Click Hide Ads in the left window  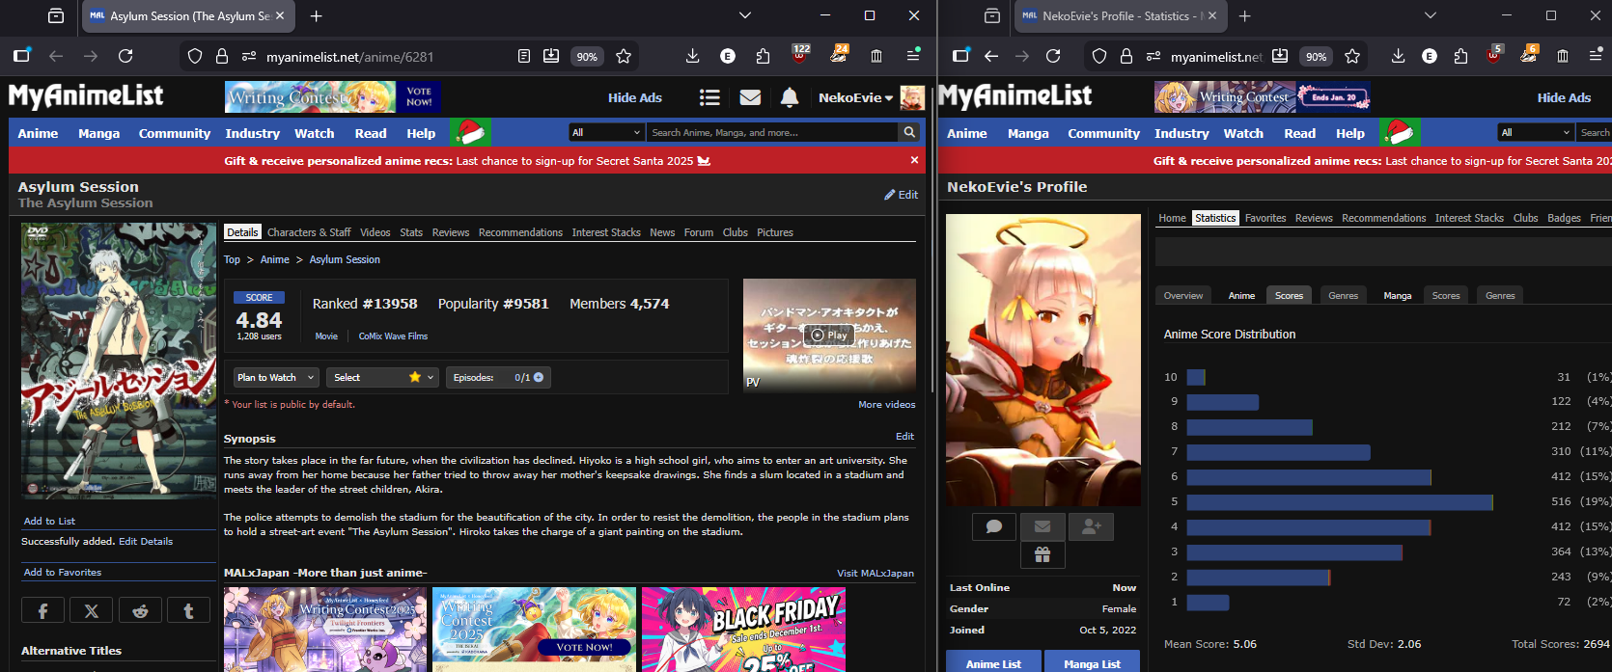635,97
